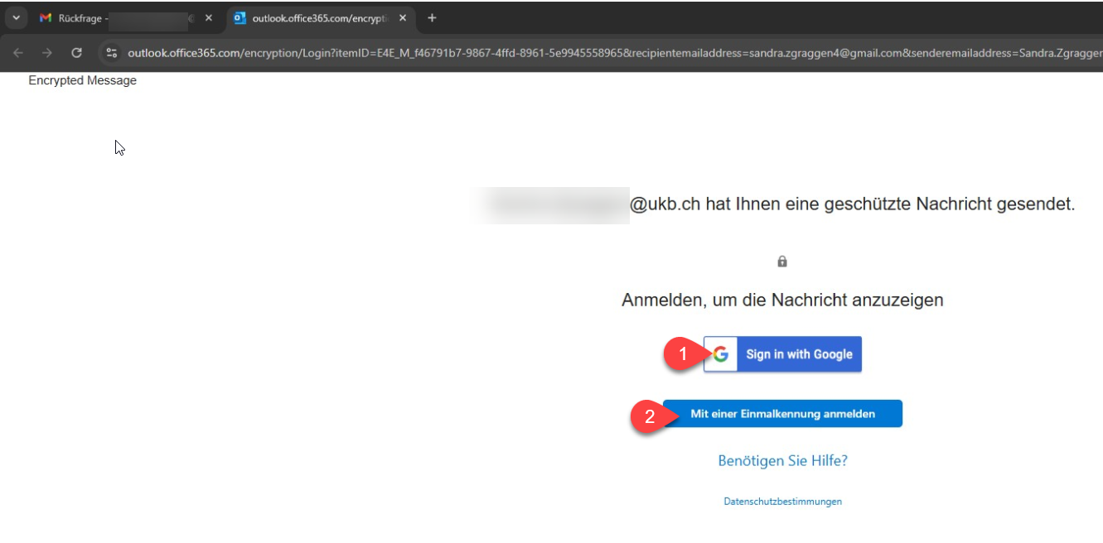Click the Outlook favicon on the second tab

[239, 17]
